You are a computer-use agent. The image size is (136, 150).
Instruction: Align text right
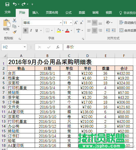[100, 30]
